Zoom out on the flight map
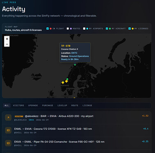This screenshot has height=153, width=155. click(x=7, y=44)
